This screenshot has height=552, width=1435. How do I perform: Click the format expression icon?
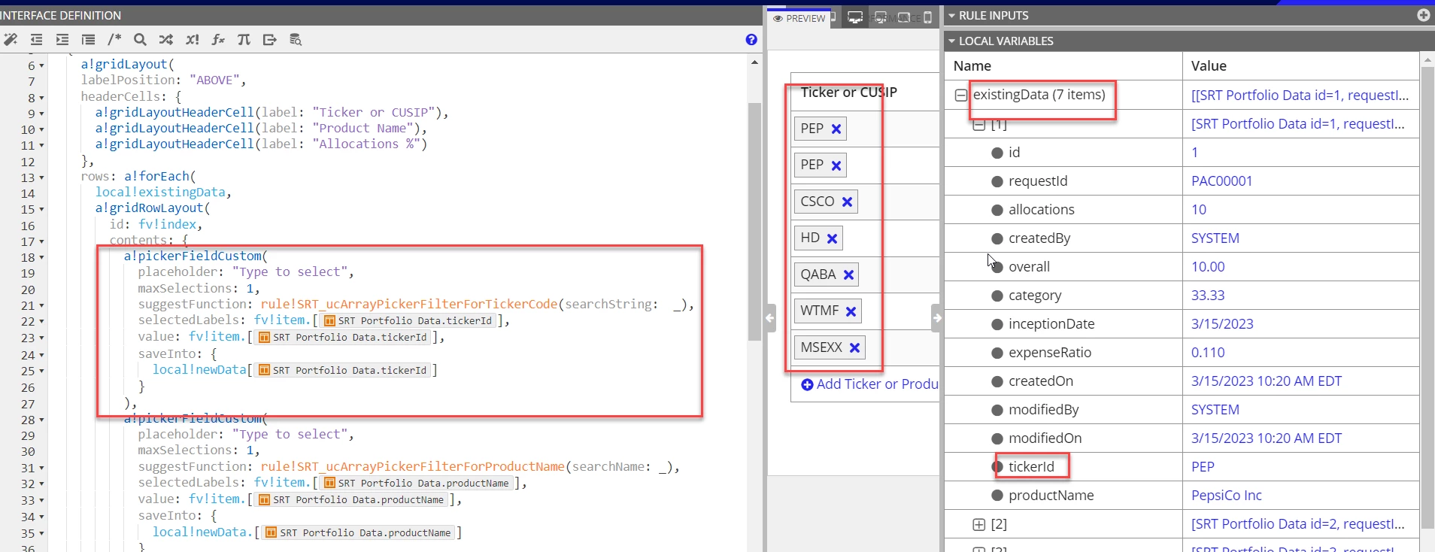[88, 40]
